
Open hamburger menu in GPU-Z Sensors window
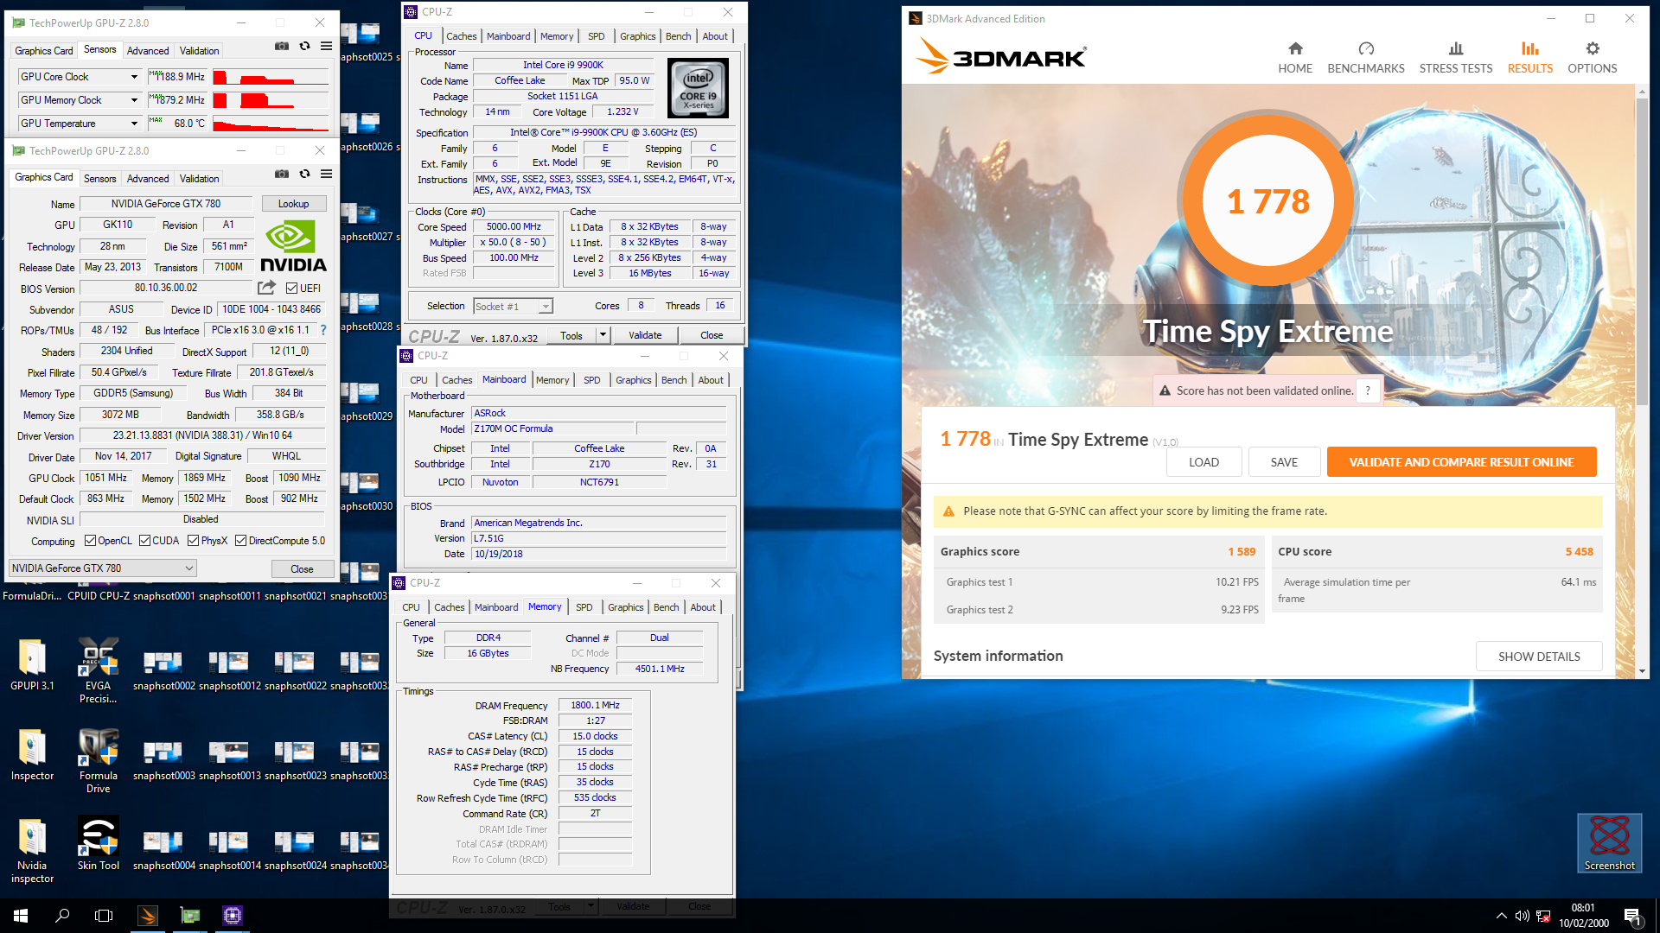tap(326, 46)
